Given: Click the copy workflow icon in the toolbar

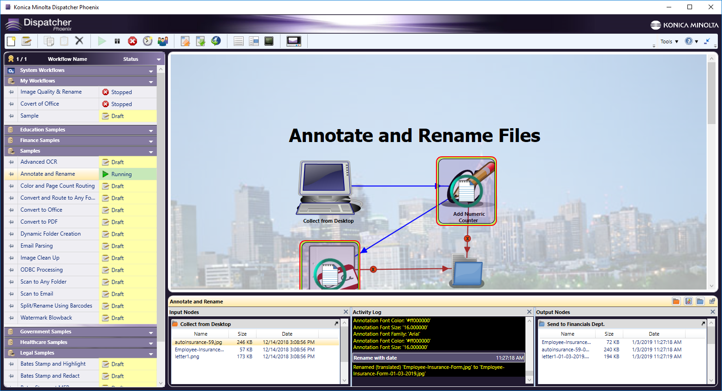Looking at the screenshot, I should pyautogui.click(x=49, y=41).
